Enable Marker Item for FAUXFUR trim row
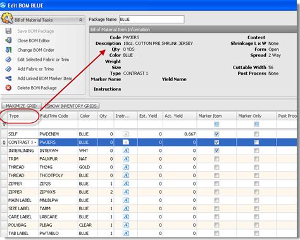300x240 pixels. 216,159
